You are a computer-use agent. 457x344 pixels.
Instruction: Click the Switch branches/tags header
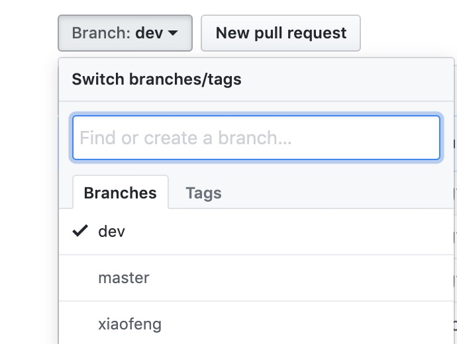point(156,79)
